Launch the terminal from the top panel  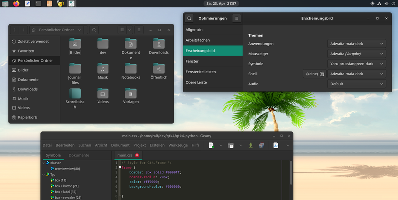[x=38, y=3]
